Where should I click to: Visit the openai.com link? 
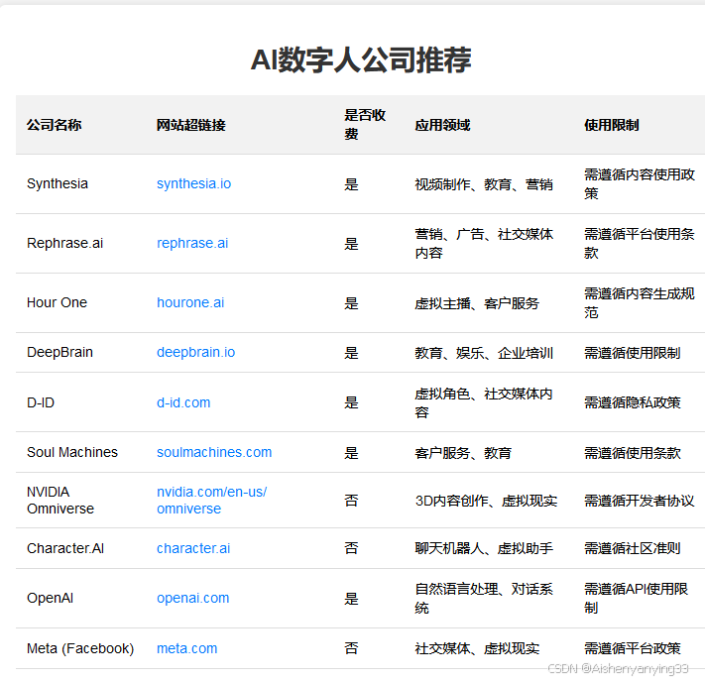point(193,598)
